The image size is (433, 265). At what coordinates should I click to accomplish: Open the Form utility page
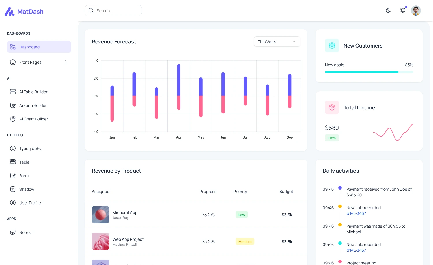[24, 176]
